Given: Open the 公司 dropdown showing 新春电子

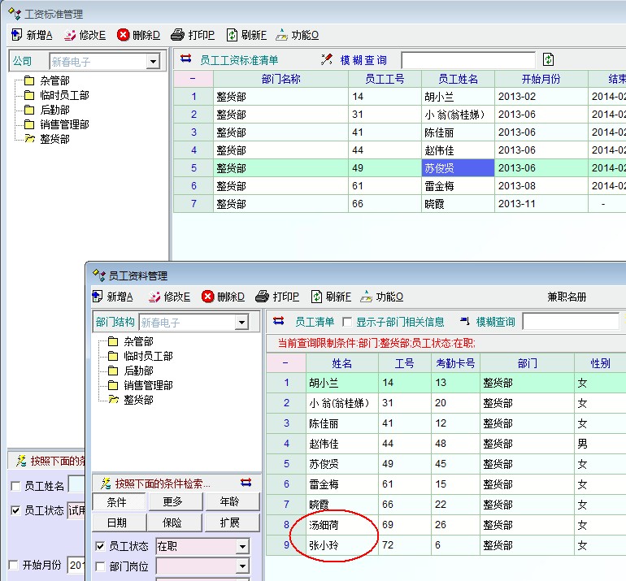Looking at the screenshot, I should (153, 61).
